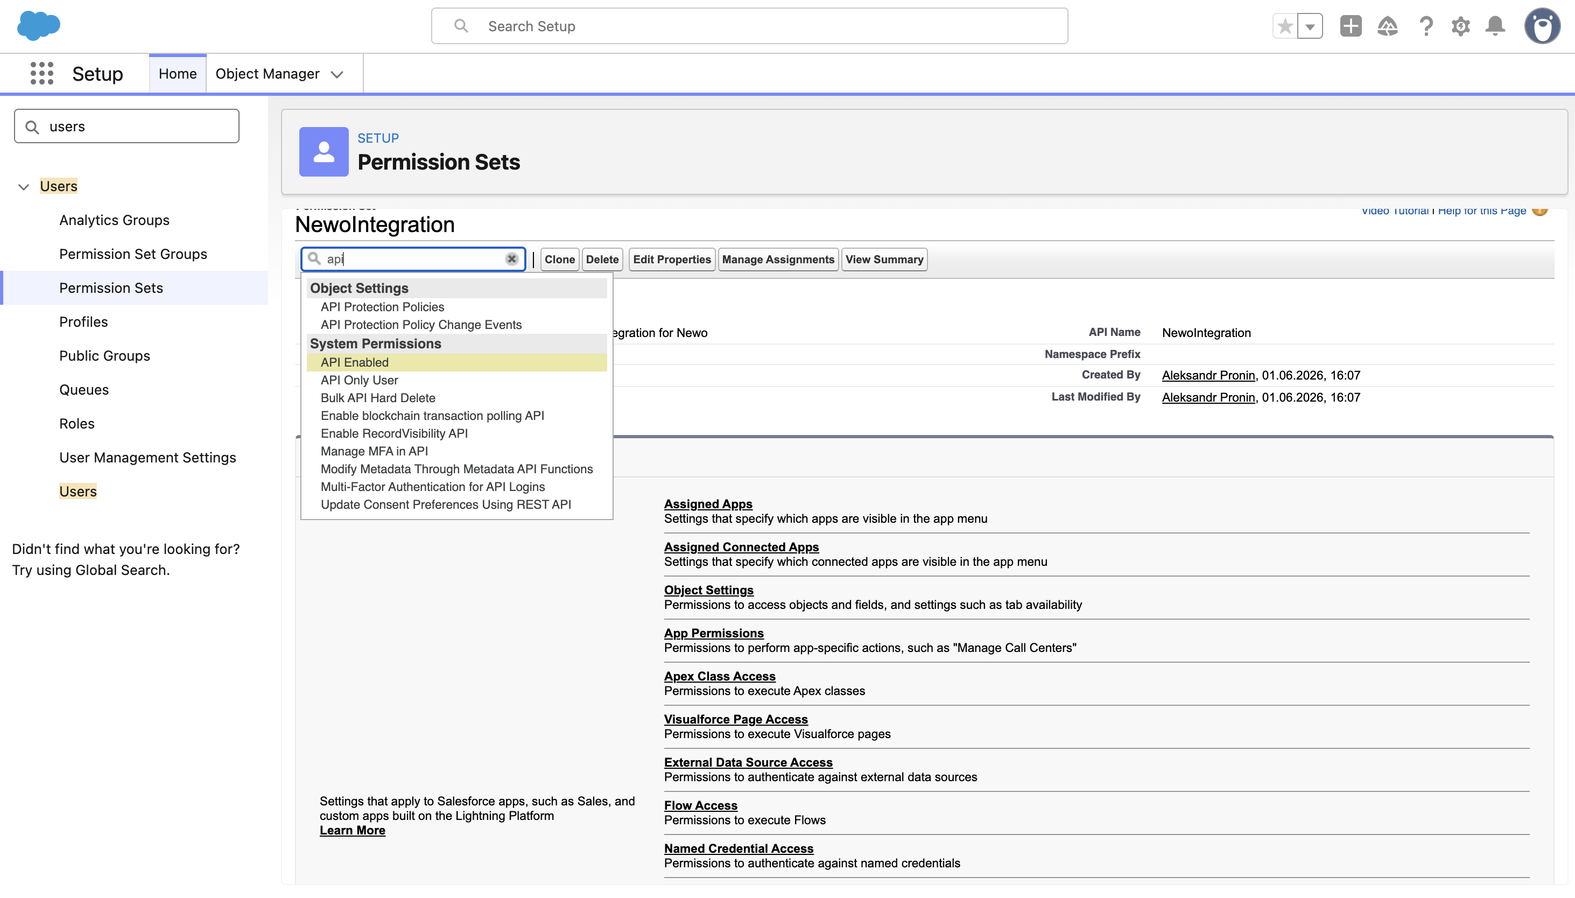Expand the Object Manager tab dropdown chevron
This screenshot has width=1575, height=898.
point(337,75)
